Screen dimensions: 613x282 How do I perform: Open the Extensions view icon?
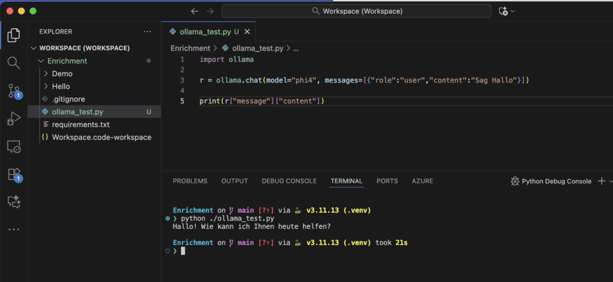(x=13, y=174)
